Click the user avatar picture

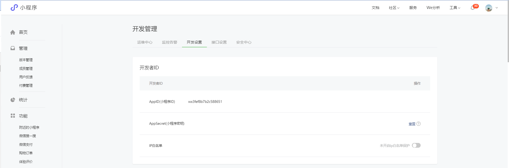pos(489,8)
